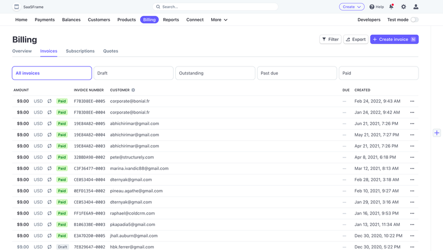The height and width of the screenshot is (251, 443).
Task: Open more options for invoice 32BBDA98-0002
Action: [x=412, y=157]
